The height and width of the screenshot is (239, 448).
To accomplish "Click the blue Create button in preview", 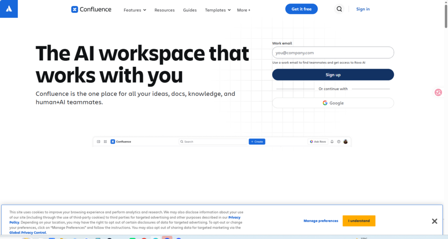I will pyautogui.click(x=257, y=142).
